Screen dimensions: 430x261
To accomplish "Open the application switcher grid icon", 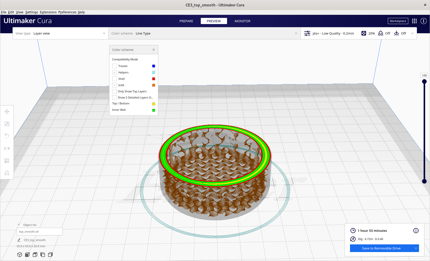I will [x=414, y=21].
